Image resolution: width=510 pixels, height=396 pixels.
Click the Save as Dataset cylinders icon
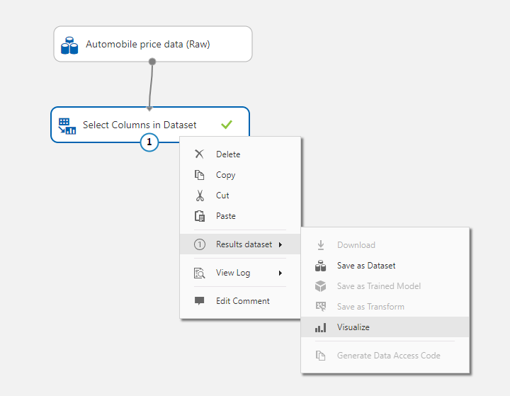pos(320,266)
